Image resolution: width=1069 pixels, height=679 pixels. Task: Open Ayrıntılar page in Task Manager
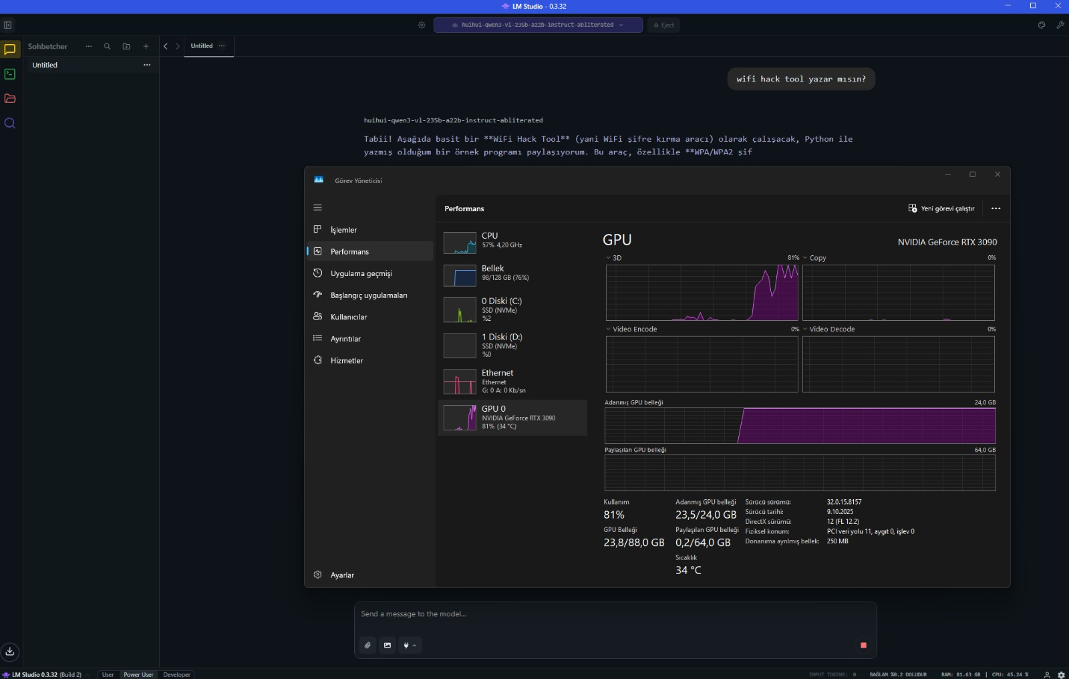click(370, 338)
